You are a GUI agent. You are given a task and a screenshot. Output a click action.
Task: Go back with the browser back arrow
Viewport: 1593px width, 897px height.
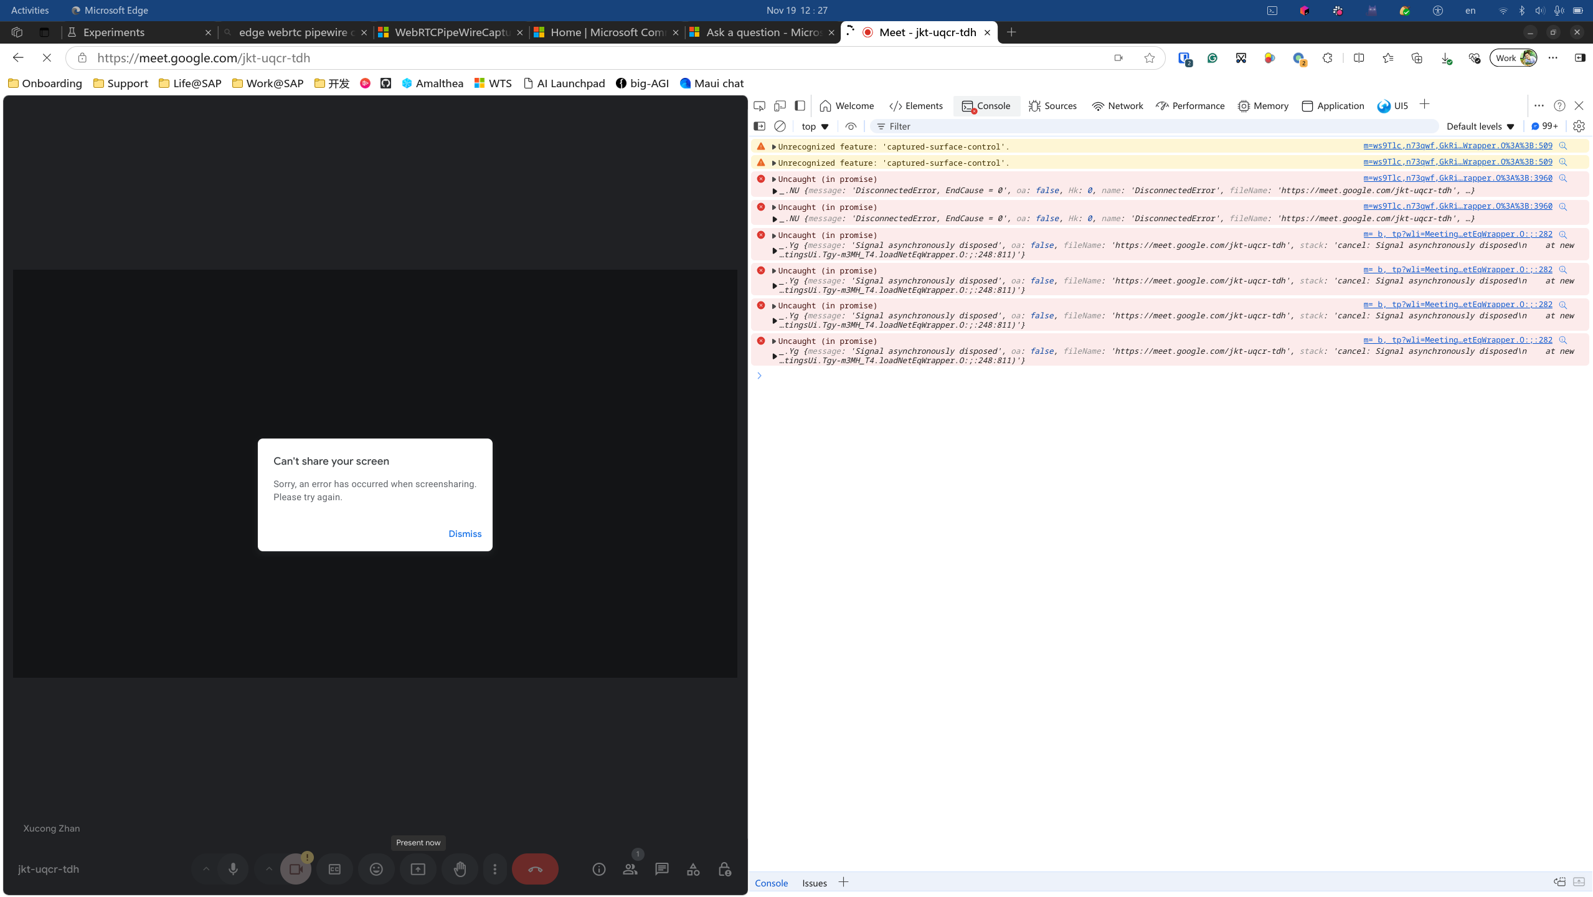(18, 58)
